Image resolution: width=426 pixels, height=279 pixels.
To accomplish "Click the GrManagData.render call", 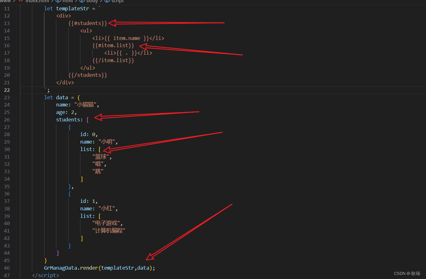I will pos(100,268).
